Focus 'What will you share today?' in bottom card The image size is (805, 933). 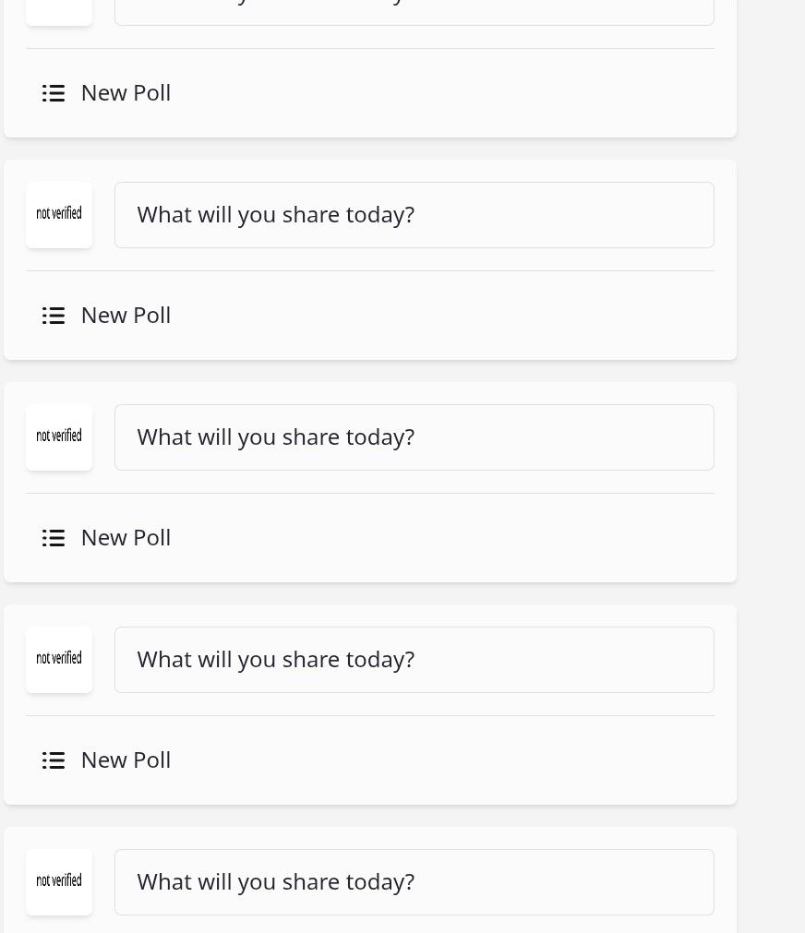(x=415, y=882)
